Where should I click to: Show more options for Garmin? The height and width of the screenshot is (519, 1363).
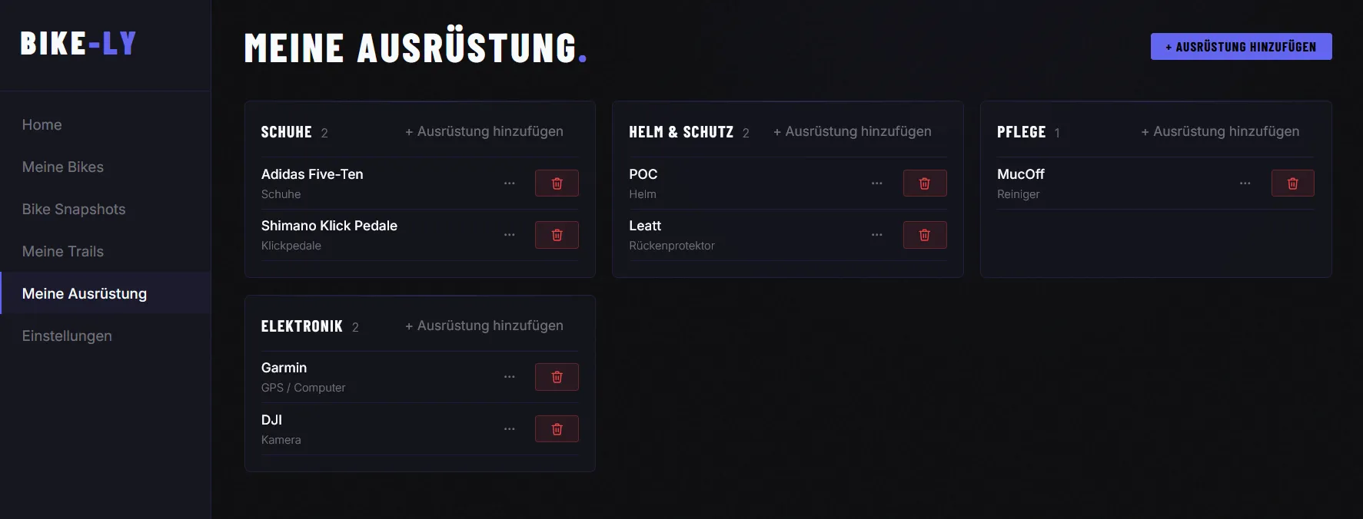(x=509, y=377)
